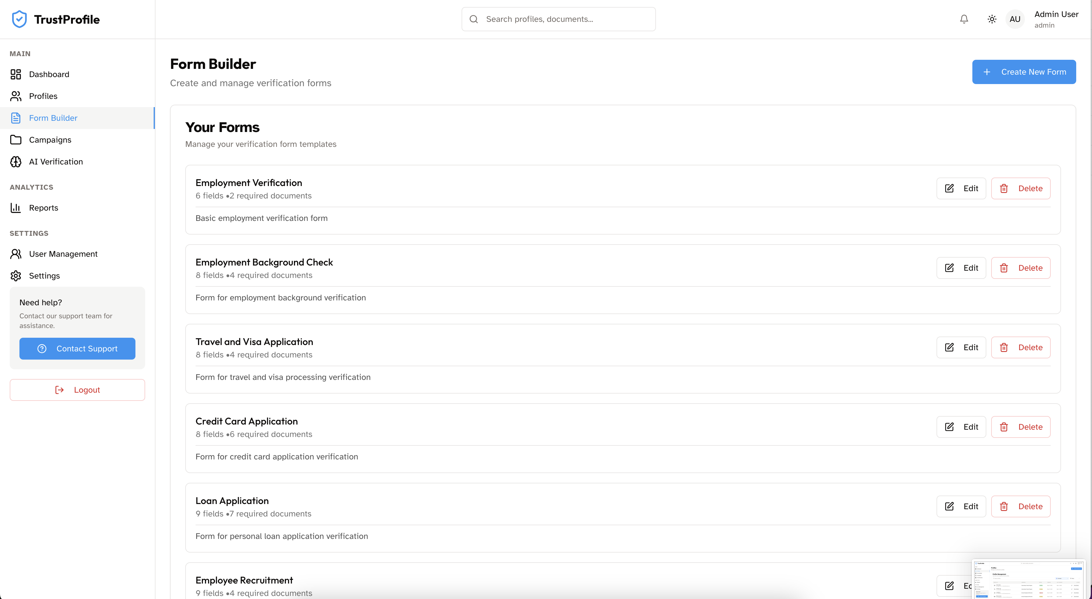1092x599 pixels.
Task: Delete the Credit Card Application form
Action: click(x=1021, y=427)
